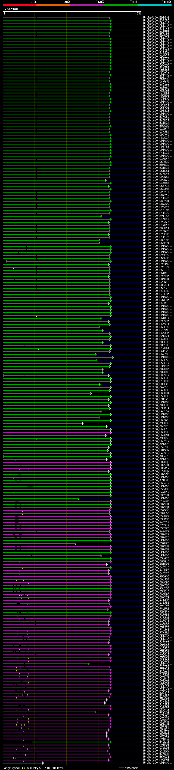Select the UniRef100_Q6NZ55 entry
This screenshot has width=174, height=770.
pos(156,66)
